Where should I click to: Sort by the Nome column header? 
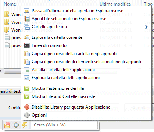[10, 4]
